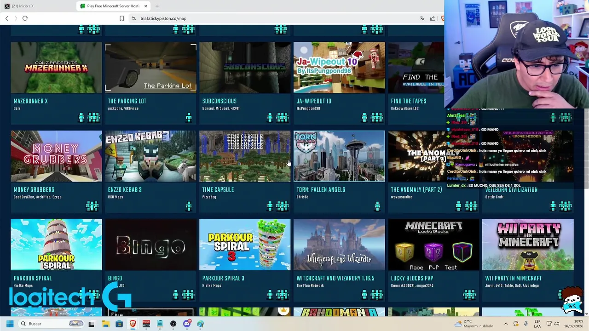
Task: Bookmark this page in the browser
Action: 121,18
